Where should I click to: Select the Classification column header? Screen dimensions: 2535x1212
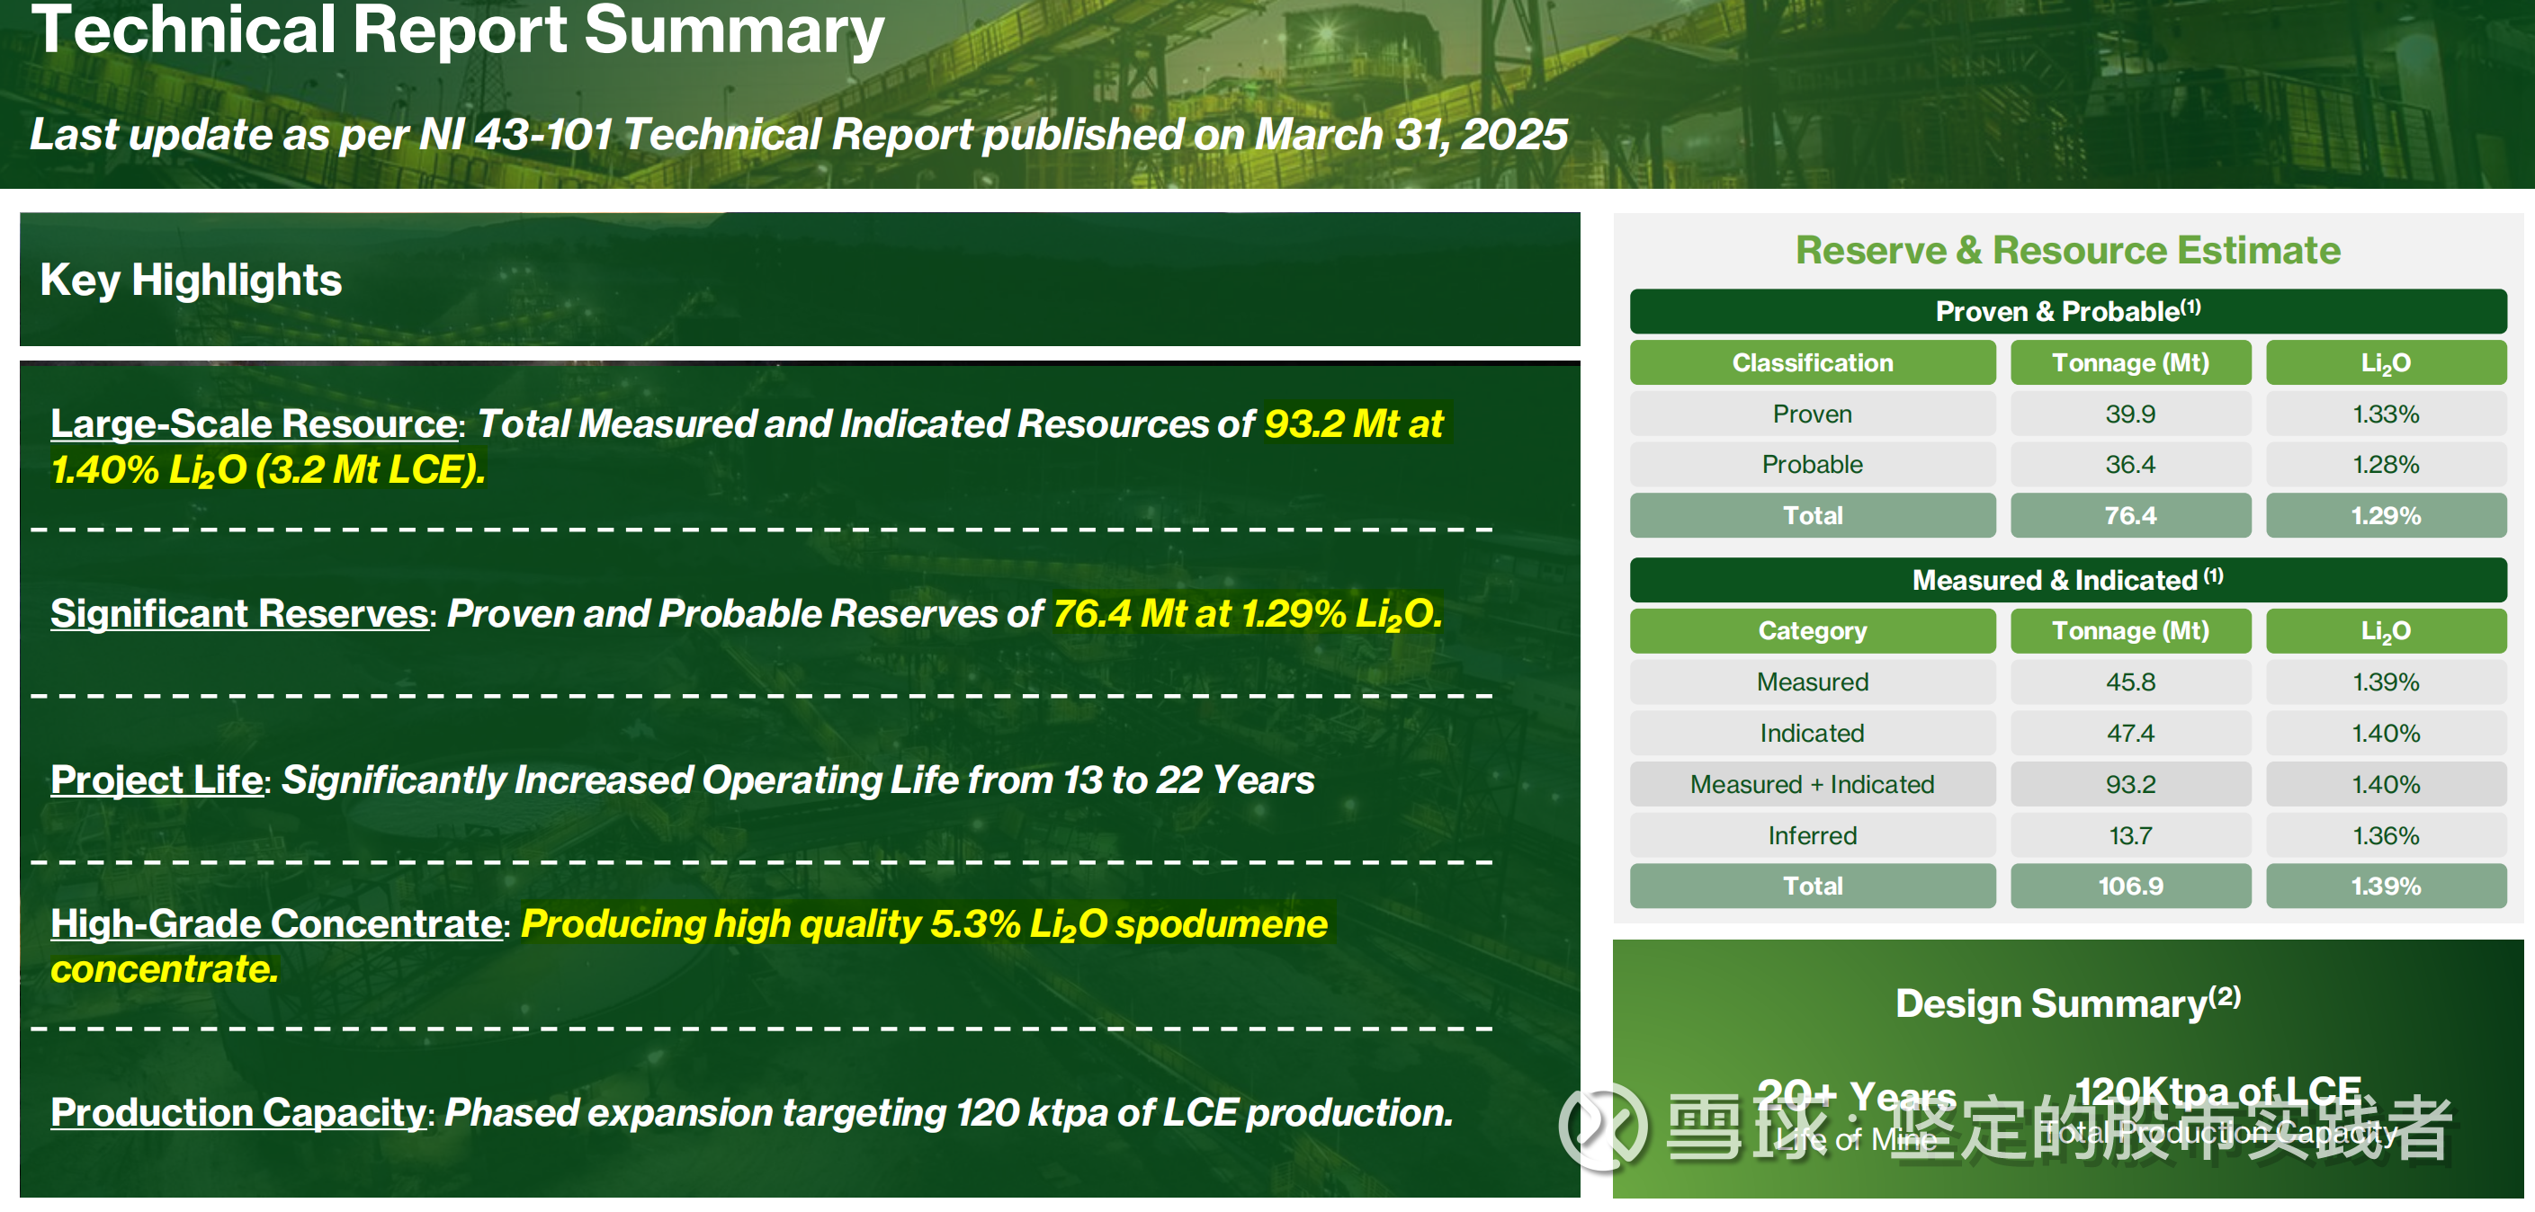tap(1812, 363)
